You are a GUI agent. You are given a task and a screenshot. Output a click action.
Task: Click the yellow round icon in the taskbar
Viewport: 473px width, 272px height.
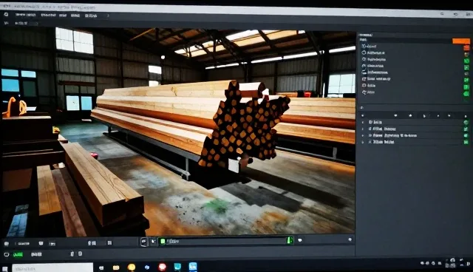(132, 267)
